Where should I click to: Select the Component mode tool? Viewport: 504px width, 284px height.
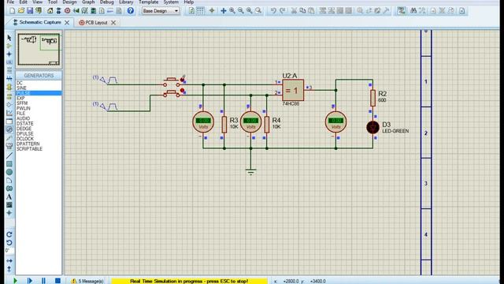(9, 46)
